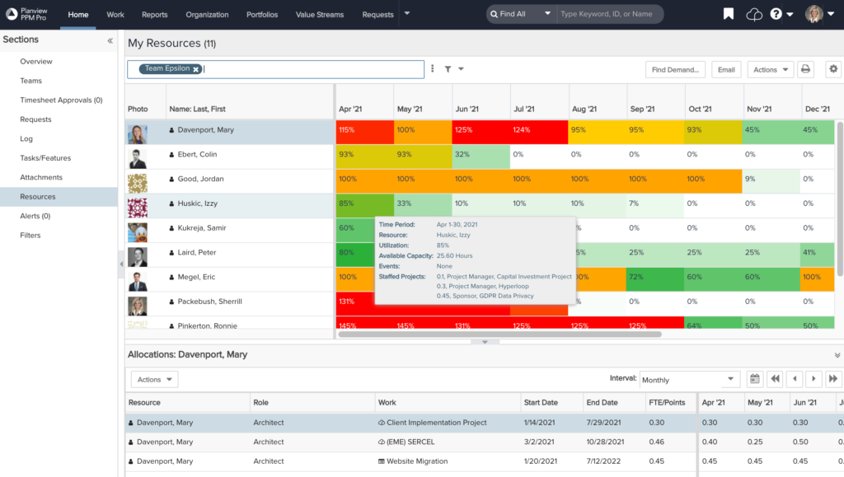Change the Monthly interval dropdown

(689, 380)
